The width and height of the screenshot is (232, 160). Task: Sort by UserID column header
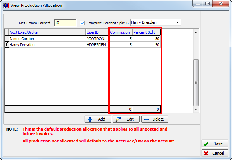(97, 32)
